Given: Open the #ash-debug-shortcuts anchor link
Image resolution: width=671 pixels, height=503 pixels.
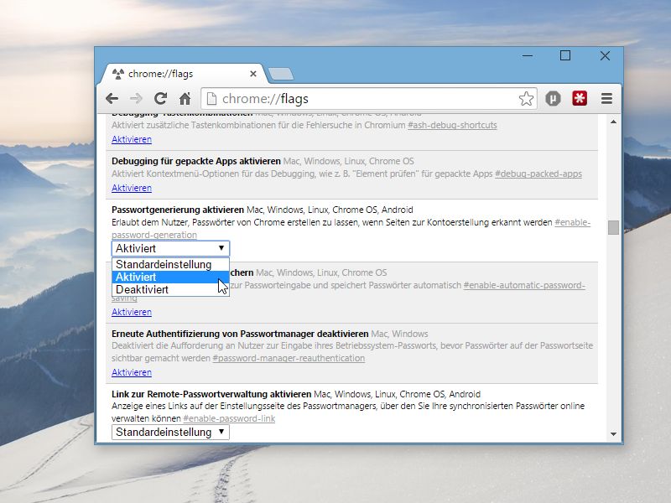Looking at the screenshot, I should coord(452,125).
